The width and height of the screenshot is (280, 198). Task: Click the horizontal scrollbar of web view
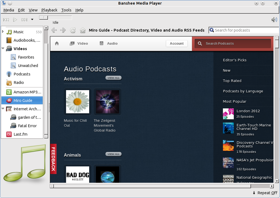(162, 186)
